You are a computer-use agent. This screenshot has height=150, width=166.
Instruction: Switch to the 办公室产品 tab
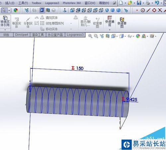pyautogui.click(x=55, y=35)
